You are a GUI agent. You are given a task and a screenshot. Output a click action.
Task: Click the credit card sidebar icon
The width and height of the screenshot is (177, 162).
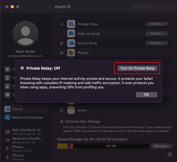pos(7,95)
